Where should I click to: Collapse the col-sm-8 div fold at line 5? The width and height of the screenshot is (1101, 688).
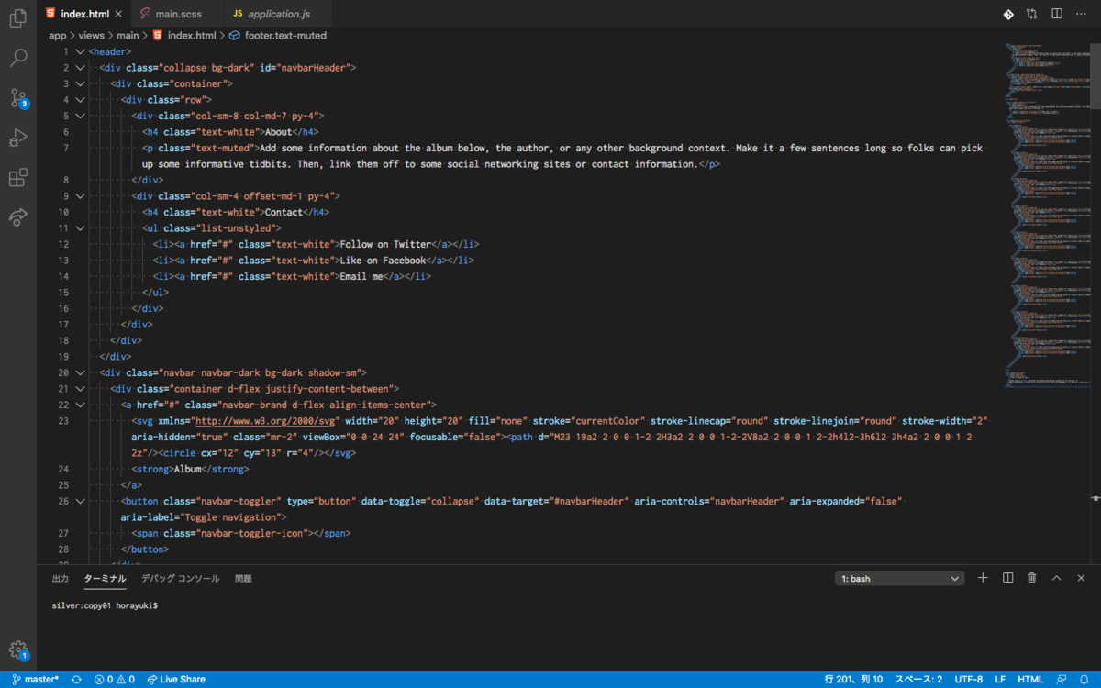click(x=80, y=116)
